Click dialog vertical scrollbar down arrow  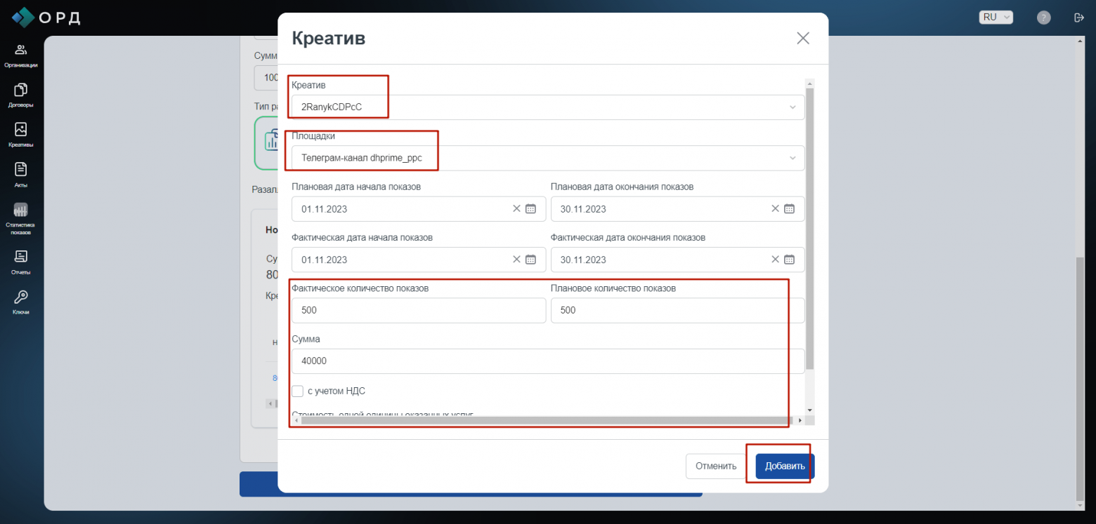pos(809,410)
